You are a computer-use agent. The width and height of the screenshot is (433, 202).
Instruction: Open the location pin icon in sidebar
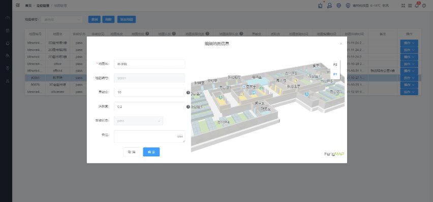coord(8,68)
